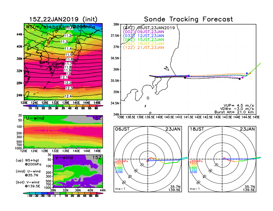The height and width of the screenshot is (211, 273).
Task: Click the 'Sonde Tracking Forecast' heading
Action: pos(189,19)
